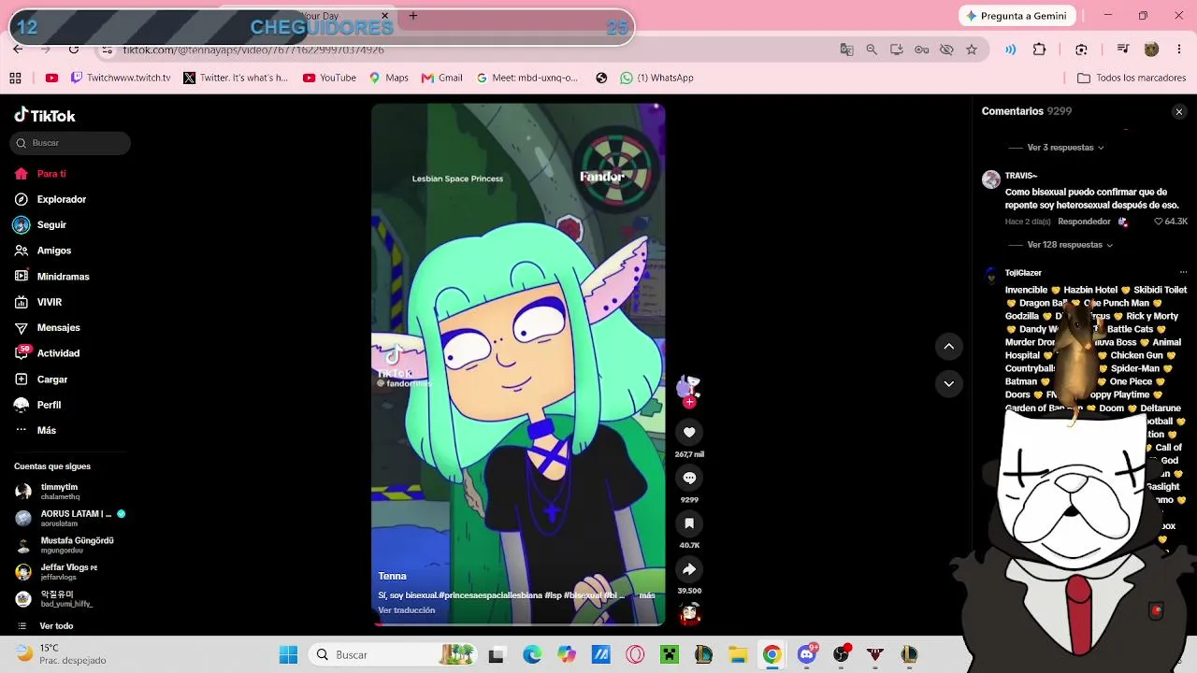Go to the previous video with up arrow
The height and width of the screenshot is (673, 1197).
pyautogui.click(x=948, y=347)
